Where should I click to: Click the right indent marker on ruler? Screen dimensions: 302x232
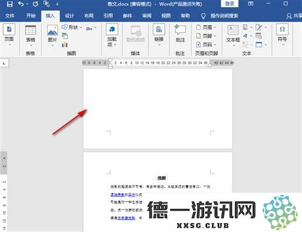[210, 65]
